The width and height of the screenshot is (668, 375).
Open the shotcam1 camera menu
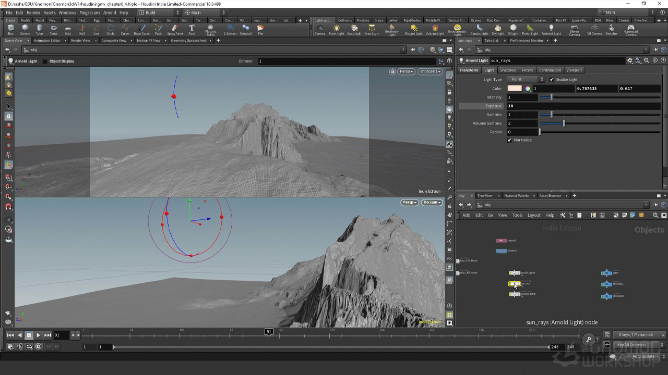(x=430, y=71)
